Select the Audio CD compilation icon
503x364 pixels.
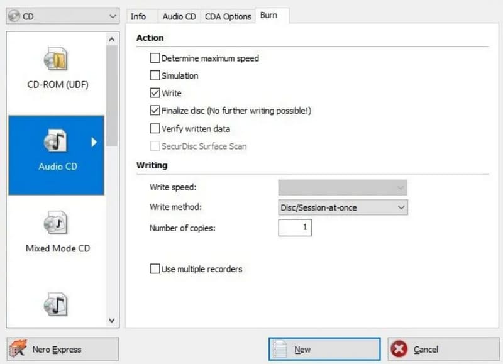click(x=55, y=143)
